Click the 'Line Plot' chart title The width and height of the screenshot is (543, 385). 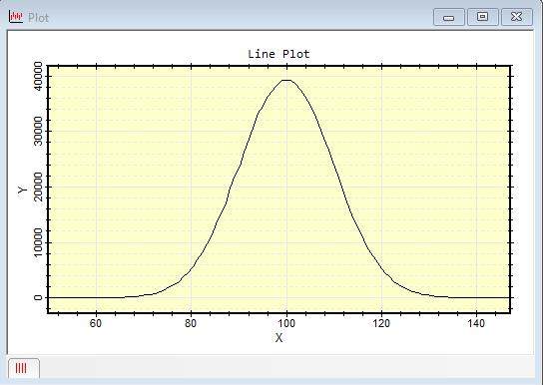click(278, 54)
